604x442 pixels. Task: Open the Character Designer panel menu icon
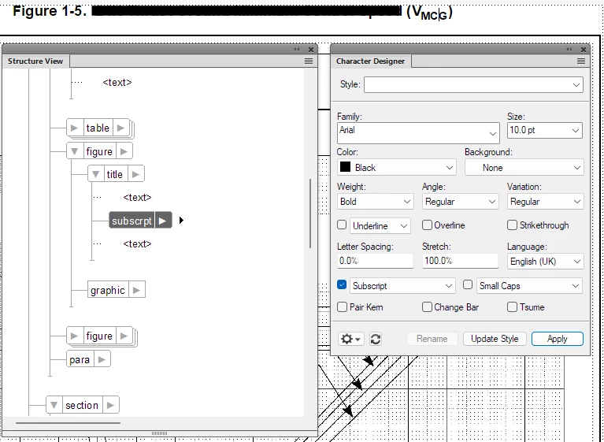pos(581,61)
